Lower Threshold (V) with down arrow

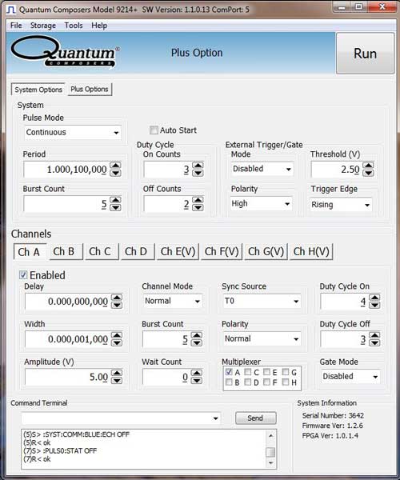369,173
